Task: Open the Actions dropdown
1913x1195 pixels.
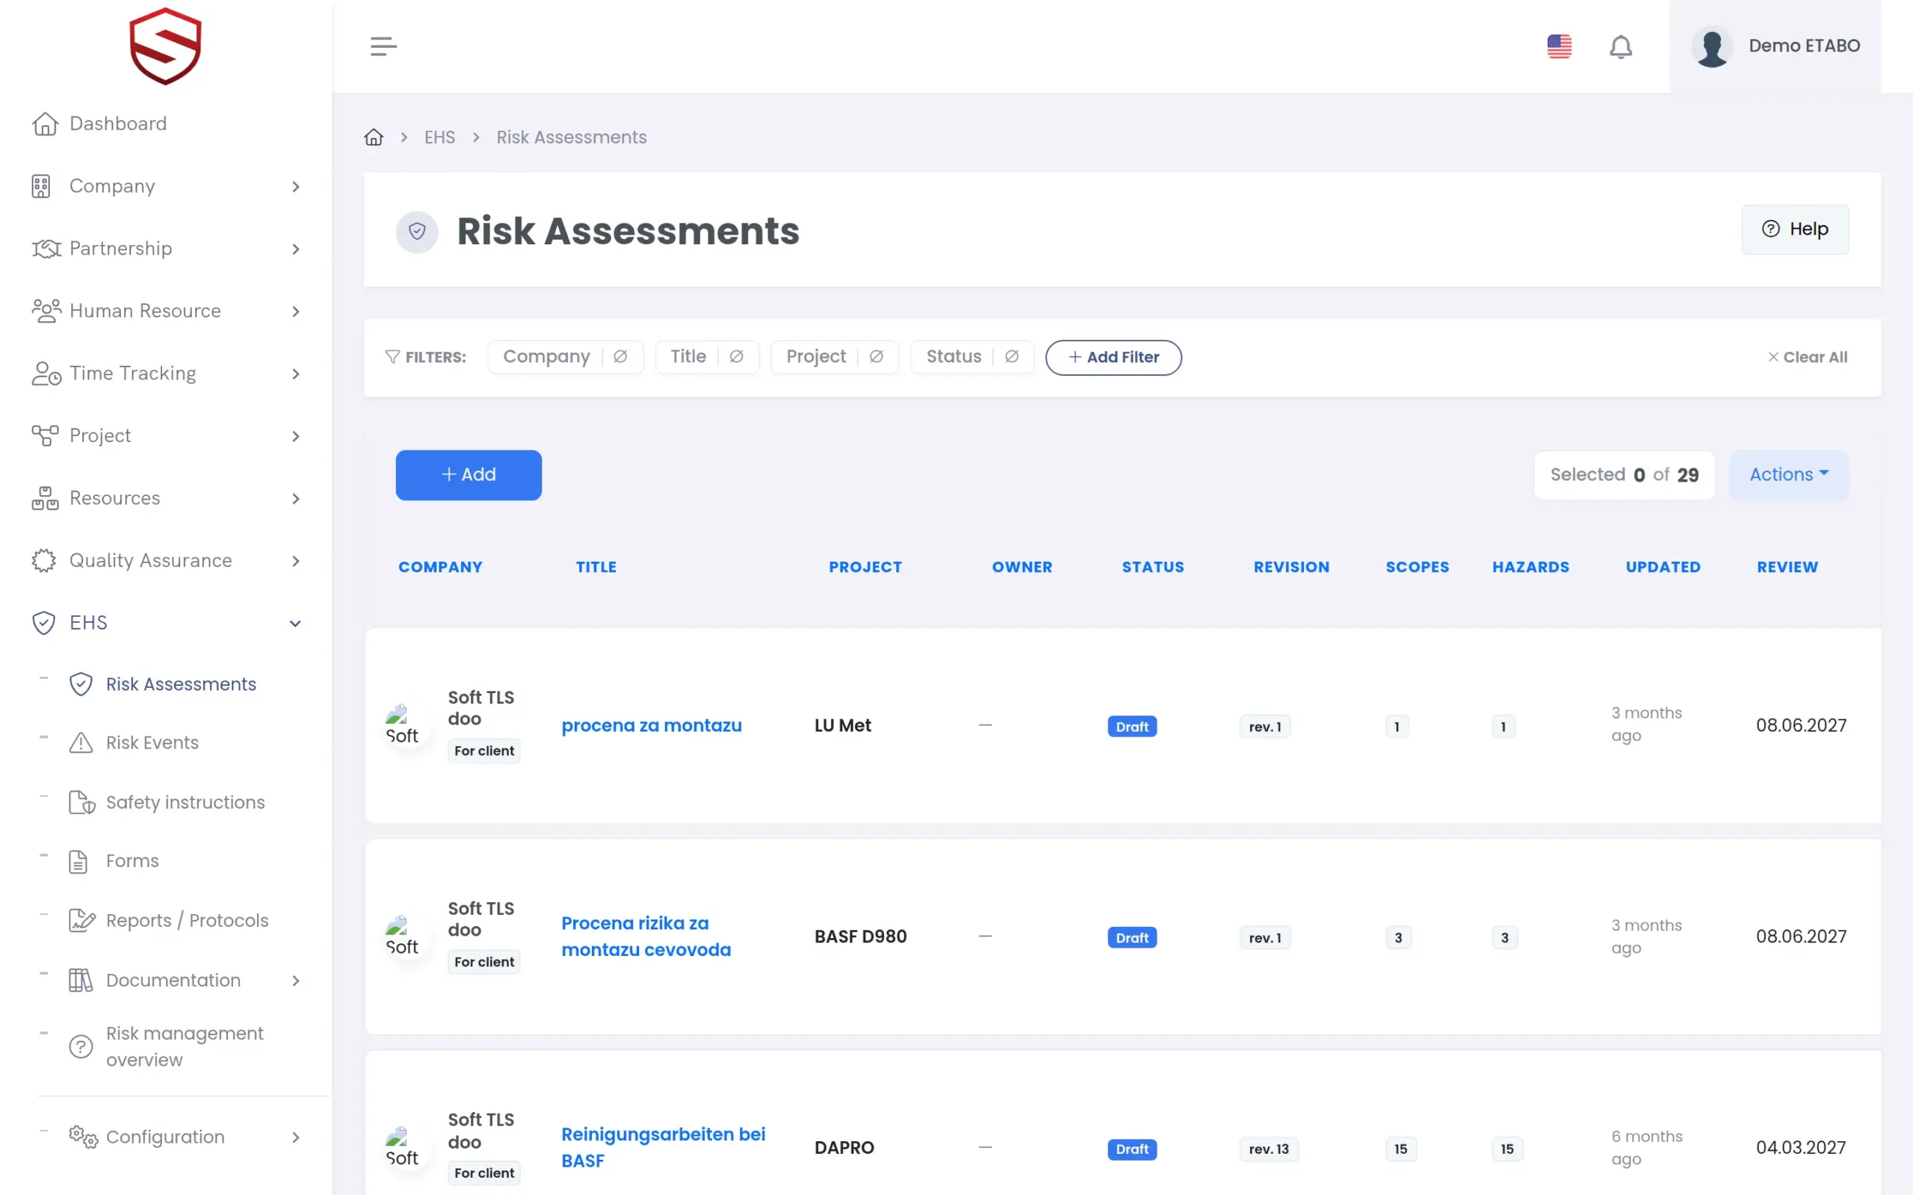Action: pyautogui.click(x=1788, y=474)
